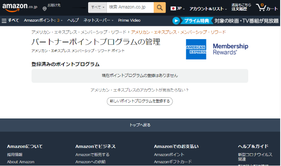Click 新しいポイントプログラムを登録する button
The height and width of the screenshot is (166, 281).
pos(140,101)
